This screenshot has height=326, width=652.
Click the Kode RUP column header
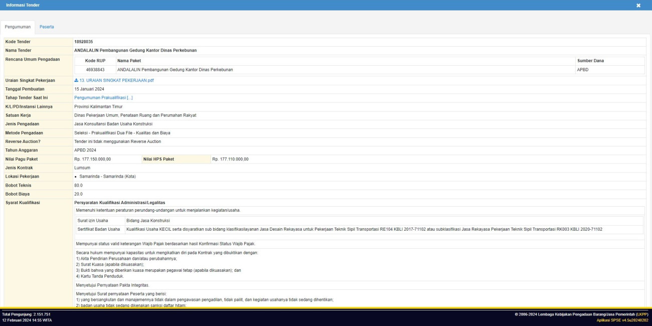(95, 61)
